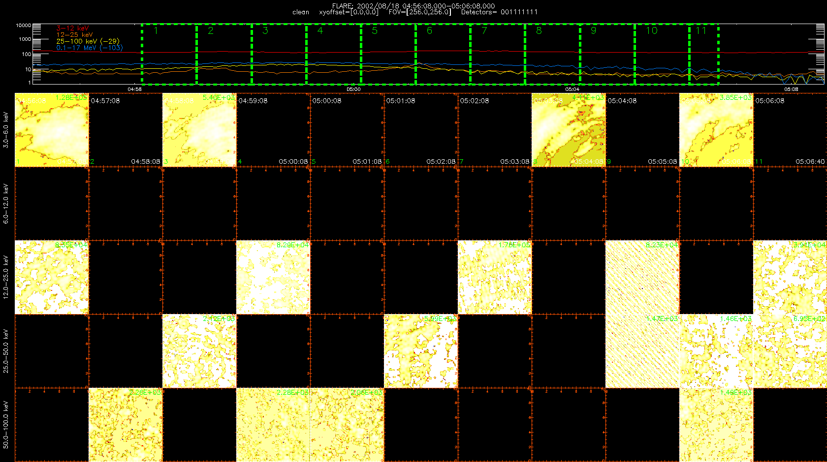Viewport: 827px width, 462px height.
Task: Click the 05:06:40 end time label
Action: click(x=810, y=162)
